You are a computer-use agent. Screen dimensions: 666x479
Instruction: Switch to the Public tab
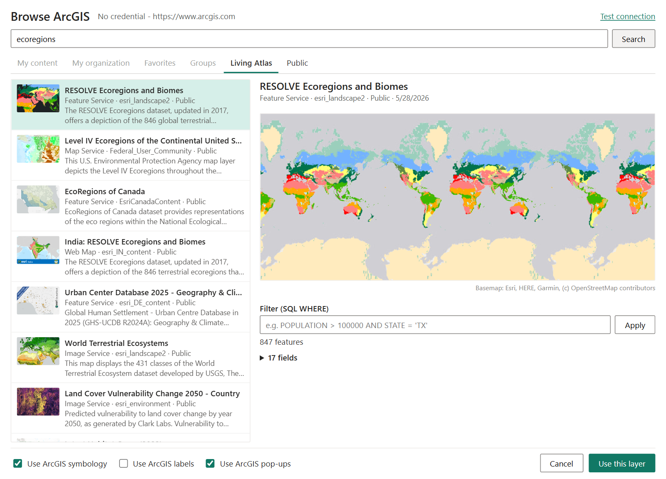297,63
